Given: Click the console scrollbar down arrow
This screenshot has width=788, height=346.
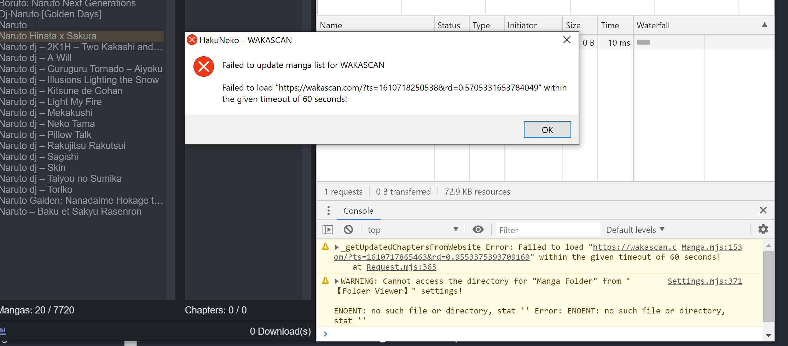Looking at the screenshot, I should click(768, 335).
